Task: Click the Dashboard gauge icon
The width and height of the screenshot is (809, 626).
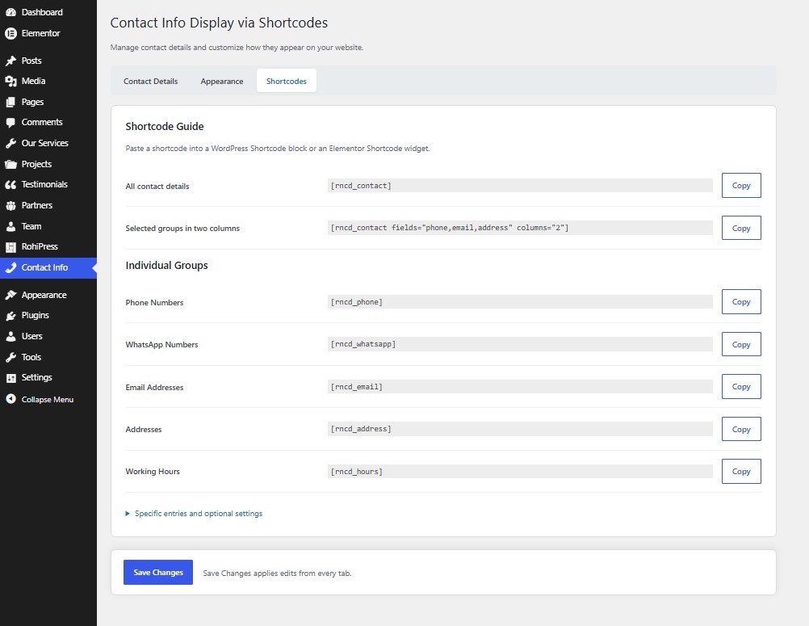Action: (x=10, y=12)
